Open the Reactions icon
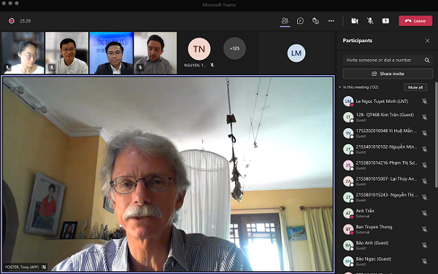 [315, 21]
